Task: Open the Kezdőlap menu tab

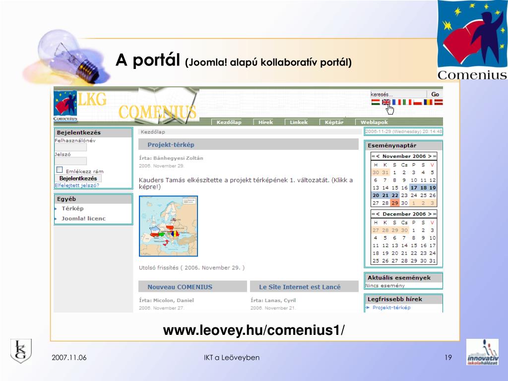Action: [x=229, y=122]
